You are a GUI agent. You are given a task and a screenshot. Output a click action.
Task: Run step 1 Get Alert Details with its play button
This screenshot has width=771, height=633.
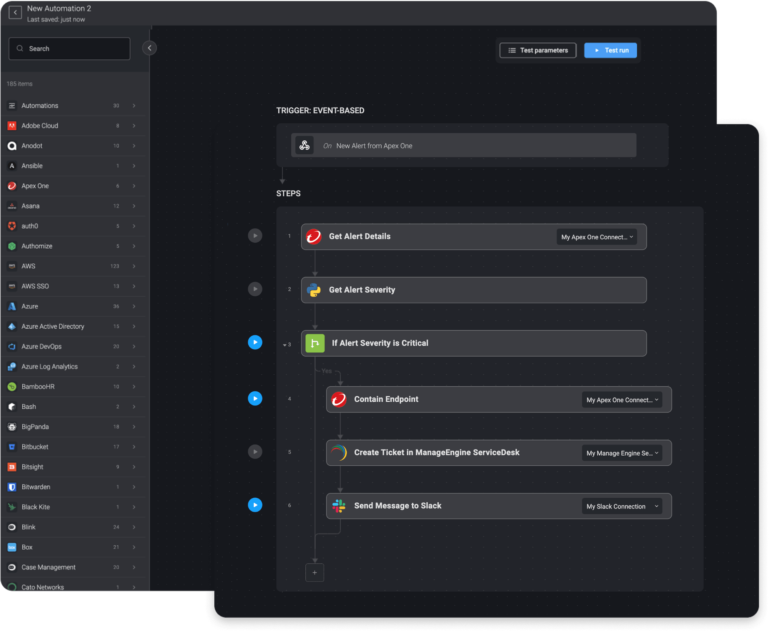[255, 235]
